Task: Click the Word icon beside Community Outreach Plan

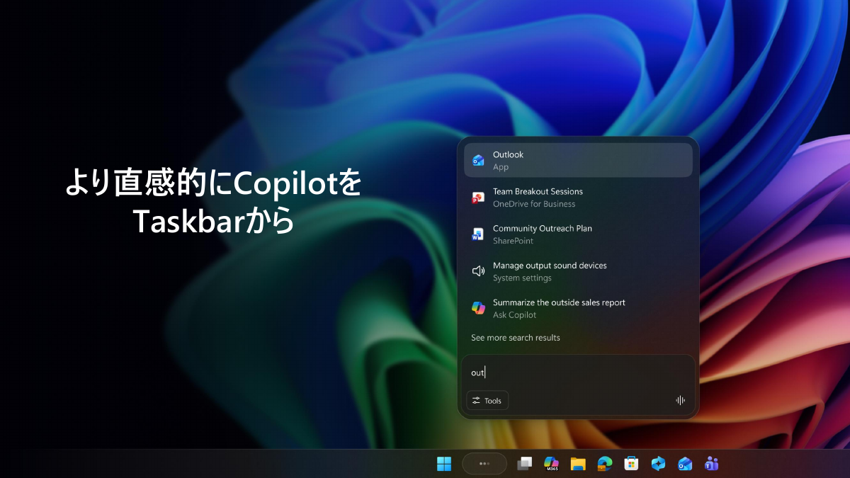Action: [x=479, y=234]
